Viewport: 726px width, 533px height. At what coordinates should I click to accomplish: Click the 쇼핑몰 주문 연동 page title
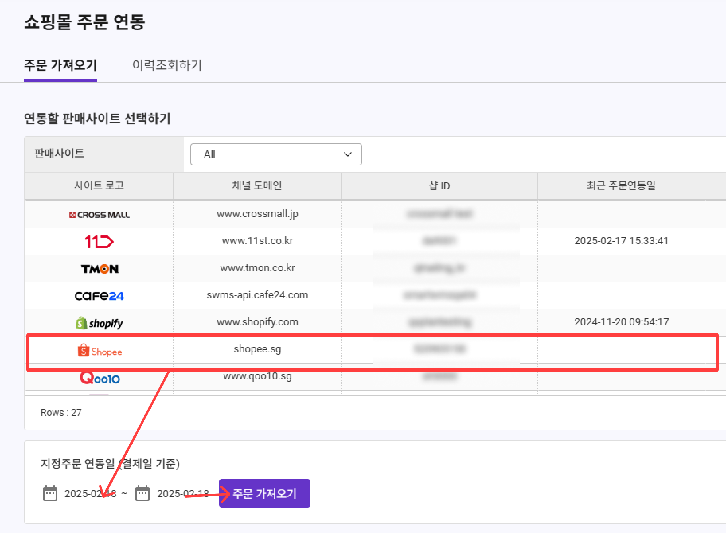pyautogui.click(x=84, y=22)
